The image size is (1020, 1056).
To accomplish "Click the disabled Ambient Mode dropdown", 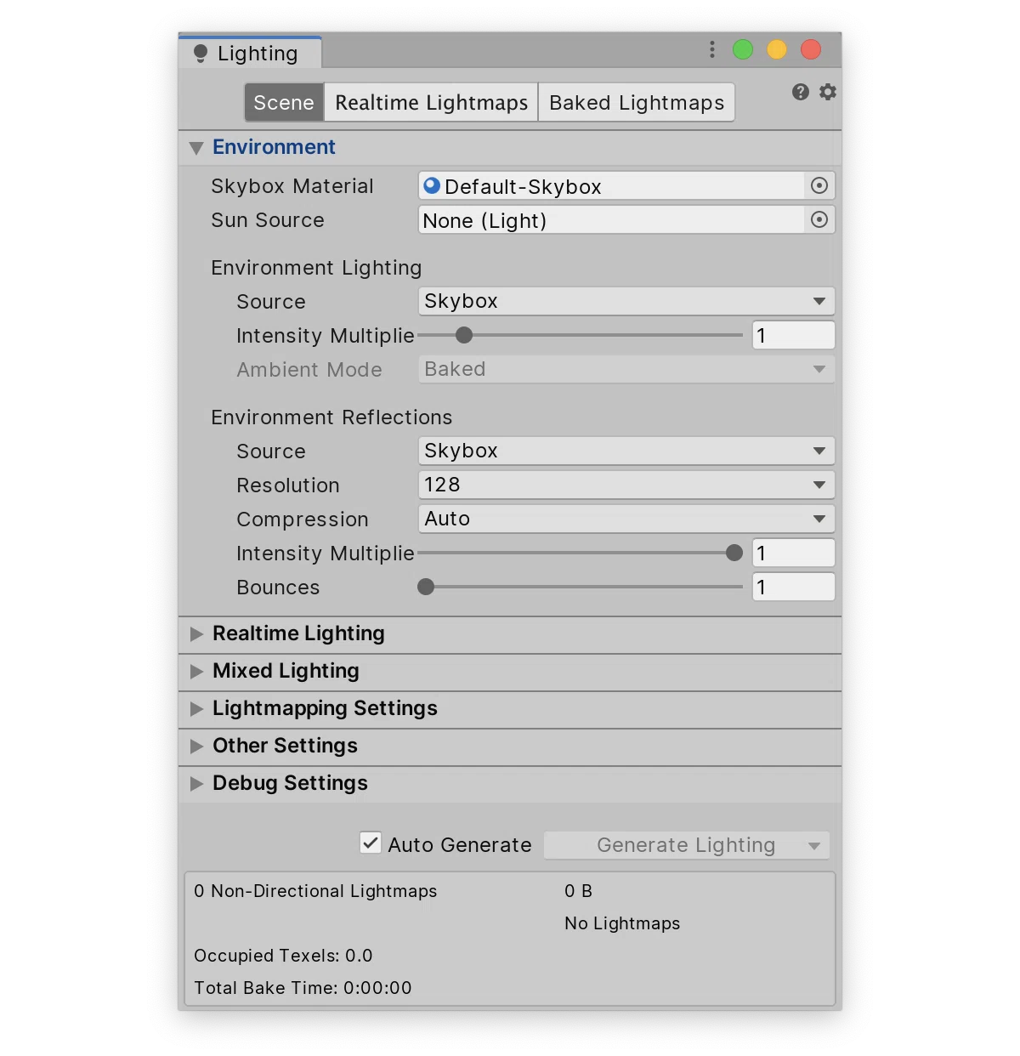I will (626, 369).
